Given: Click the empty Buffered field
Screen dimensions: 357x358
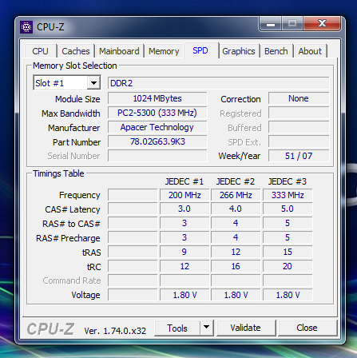Looking at the screenshot, I should pos(299,127).
